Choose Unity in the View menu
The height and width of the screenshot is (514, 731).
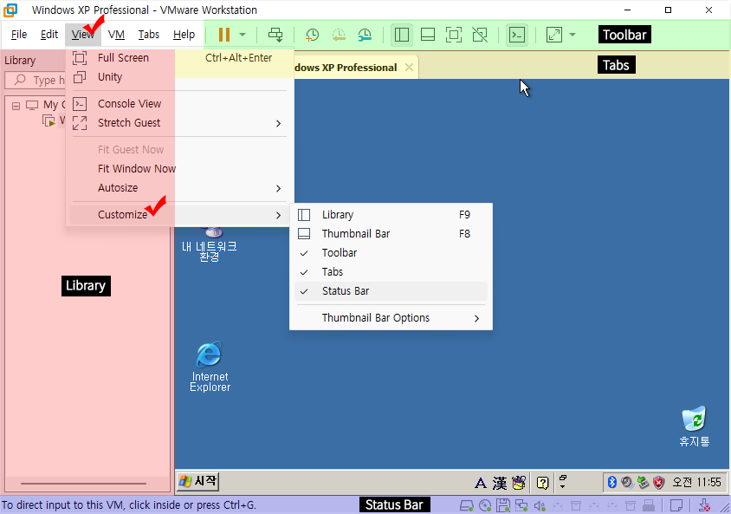(x=179, y=77)
